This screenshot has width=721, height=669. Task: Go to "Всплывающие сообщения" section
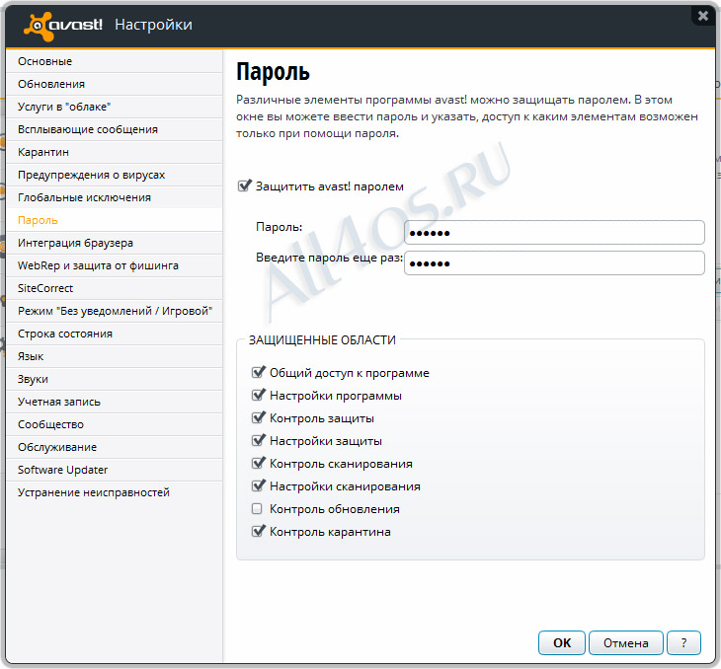[115, 129]
